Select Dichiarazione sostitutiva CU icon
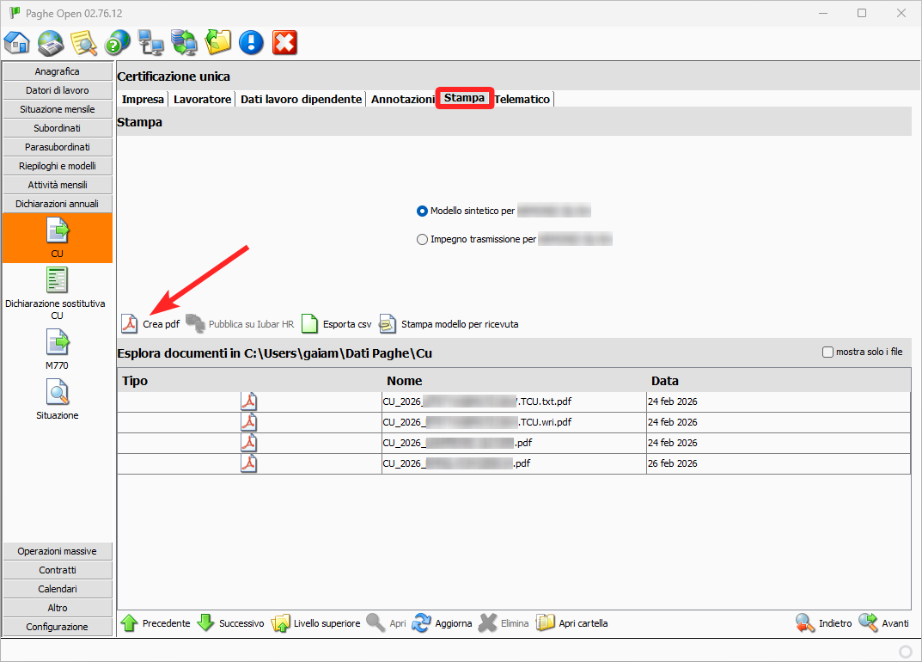The width and height of the screenshot is (922, 662). click(58, 280)
